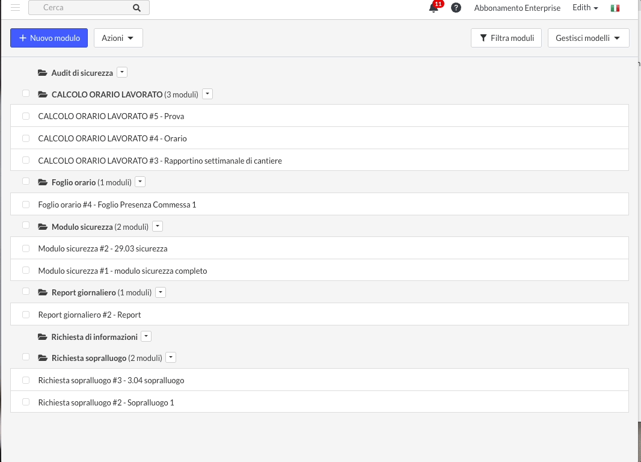This screenshot has width=641, height=462.
Task: Click the Audit di sicurezza folder icon
Action: (x=42, y=73)
